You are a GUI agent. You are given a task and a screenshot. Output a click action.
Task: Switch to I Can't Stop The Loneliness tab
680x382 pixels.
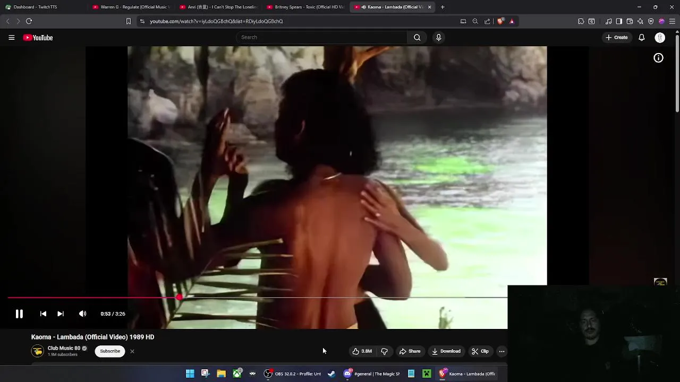[218, 7]
